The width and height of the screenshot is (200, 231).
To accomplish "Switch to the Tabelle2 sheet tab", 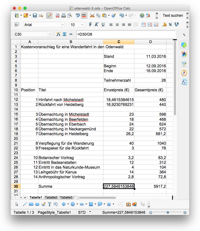I will pos(51,198).
